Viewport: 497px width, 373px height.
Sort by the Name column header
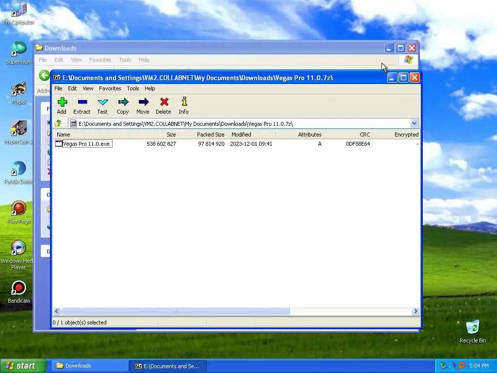pyautogui.click(x=91, y=135)
